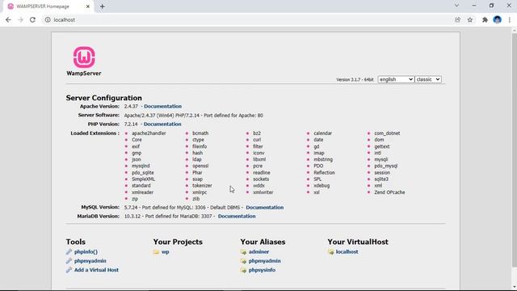Screen dimensions: 517x291
Task: Click the Zend OPcache extension entry
Action: click(x=389, y=192)
